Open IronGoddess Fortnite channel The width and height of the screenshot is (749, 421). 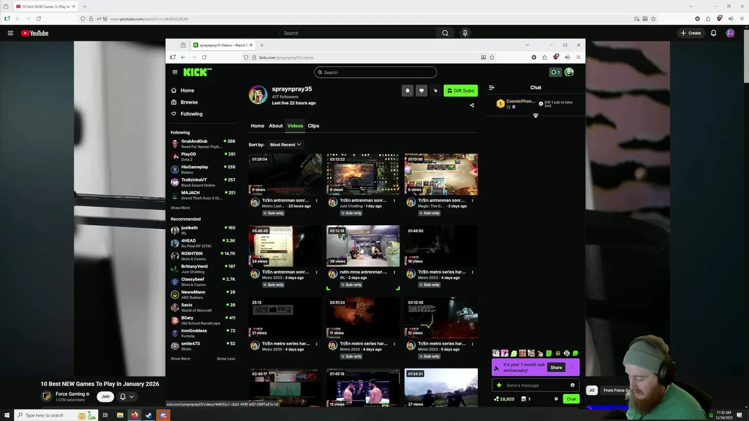[203, 333]
